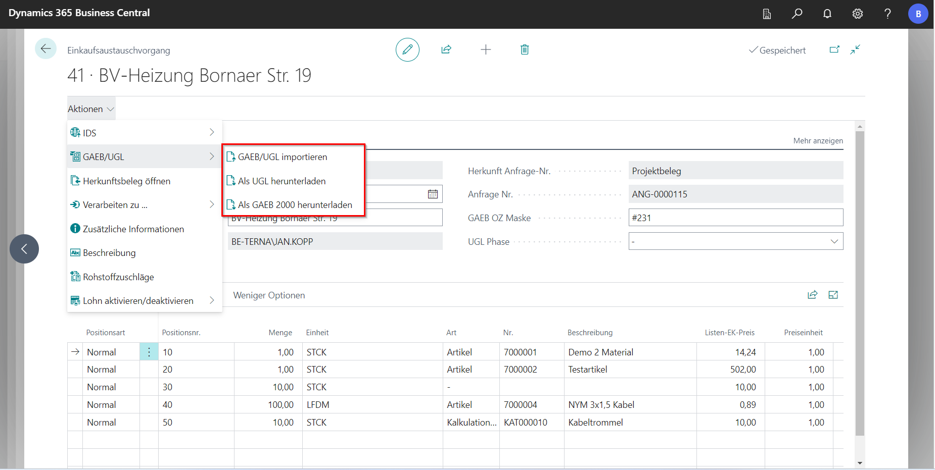Image resolution: width=935 pixels, height=470 pixels.
Task: Select GAEB/UGL importieren
Action: 283,157
